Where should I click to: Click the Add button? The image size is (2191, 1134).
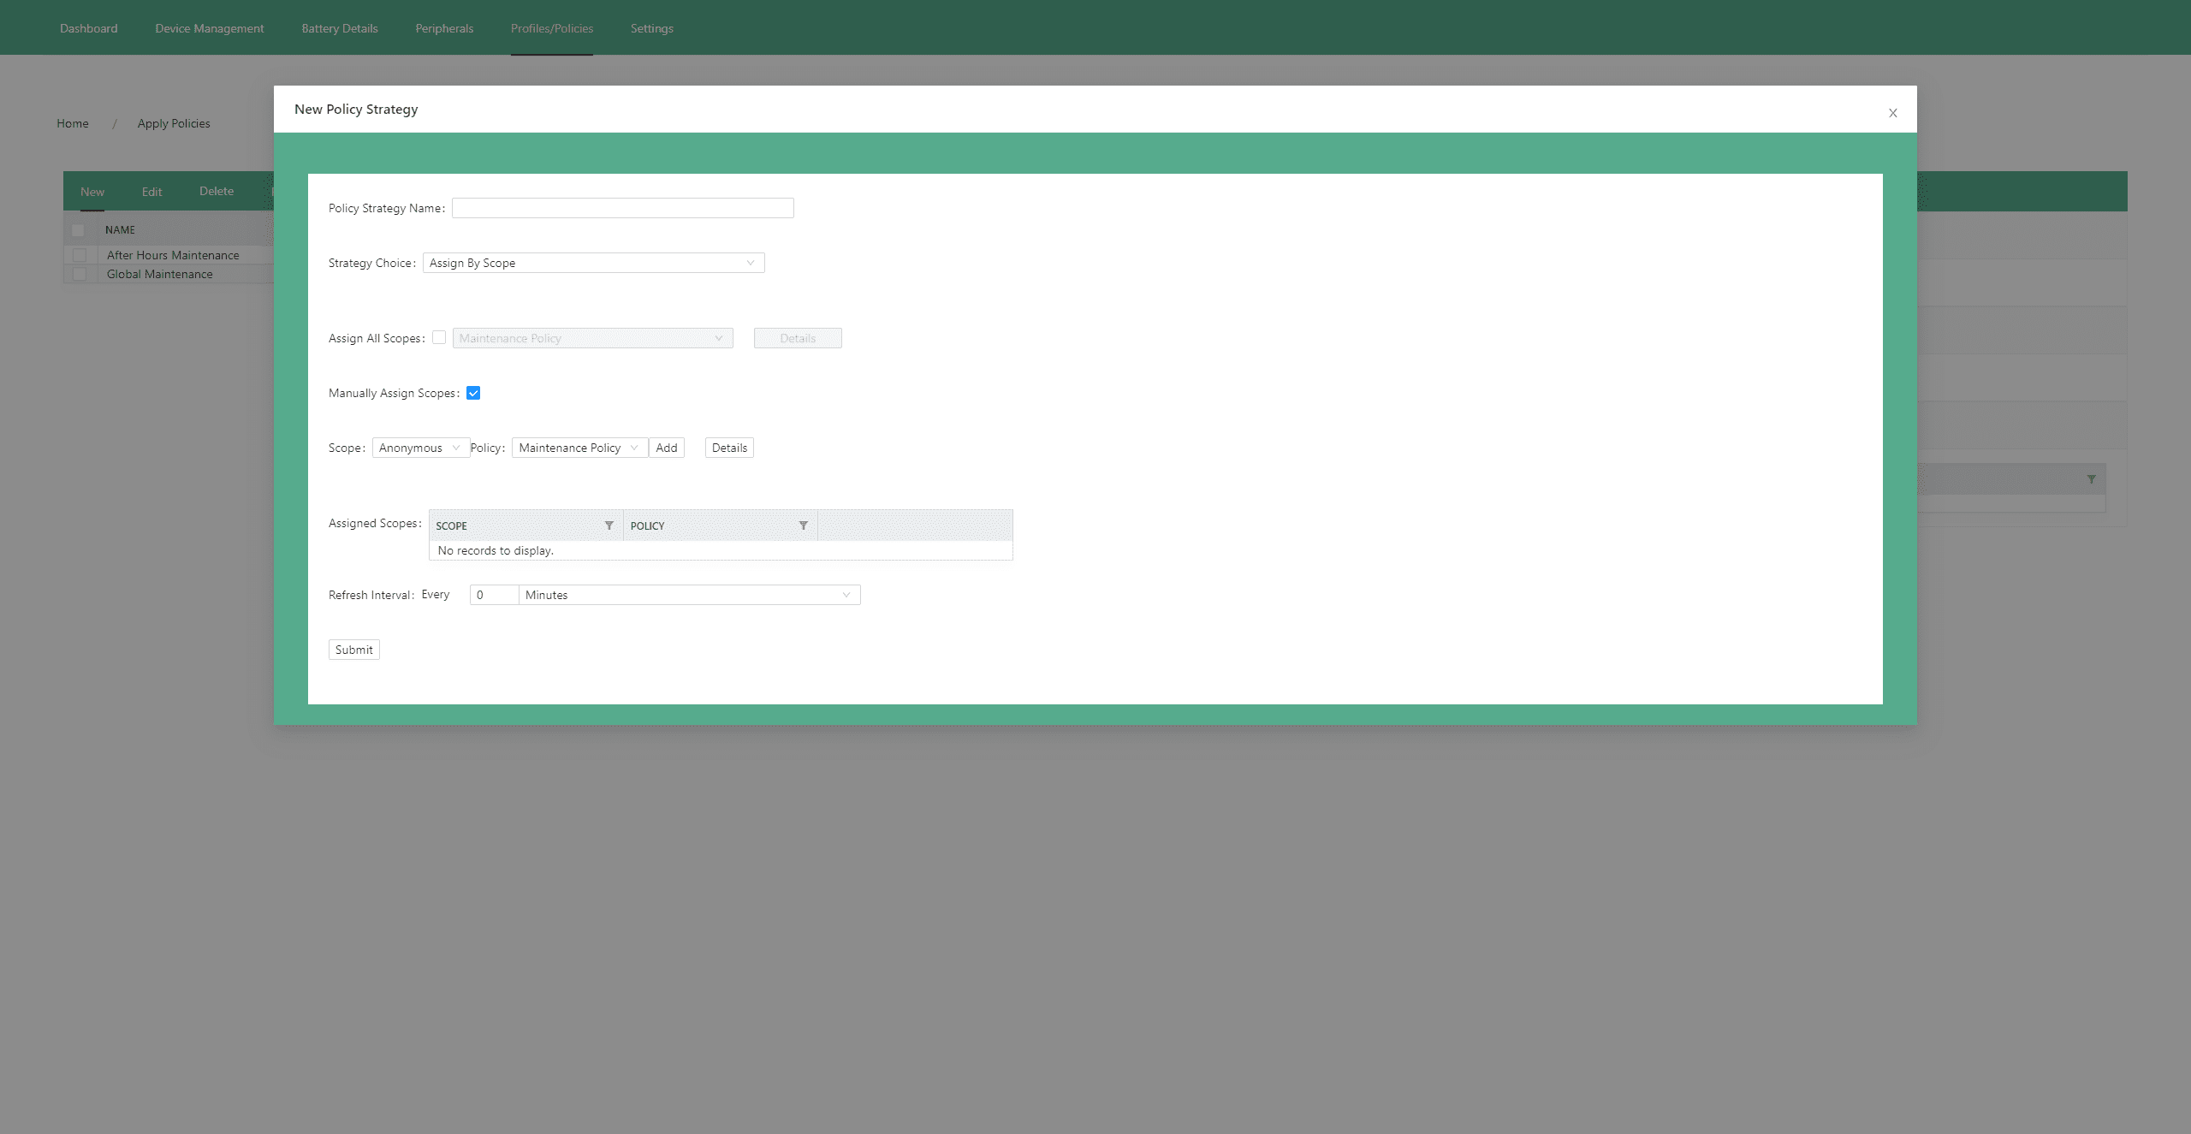(x=667, y=448)
